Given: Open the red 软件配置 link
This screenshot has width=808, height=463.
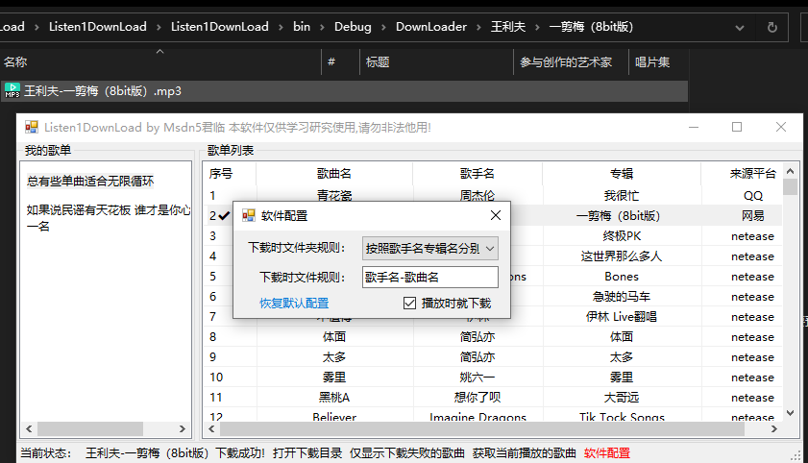Looking at the screenshot, I should (x=607, y=452).
